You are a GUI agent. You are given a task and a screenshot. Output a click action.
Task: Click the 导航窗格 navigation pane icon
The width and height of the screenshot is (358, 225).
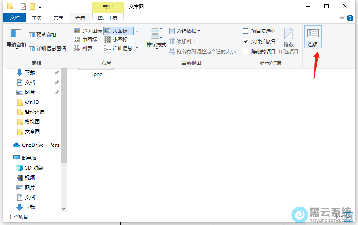(x=16, y=34)
